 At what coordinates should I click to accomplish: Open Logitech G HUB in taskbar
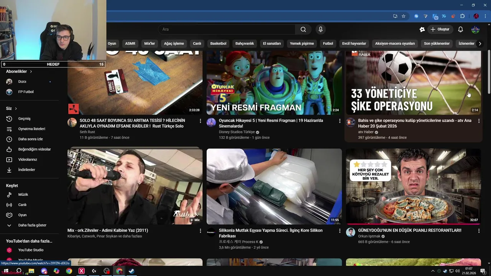tap(94, 271)
